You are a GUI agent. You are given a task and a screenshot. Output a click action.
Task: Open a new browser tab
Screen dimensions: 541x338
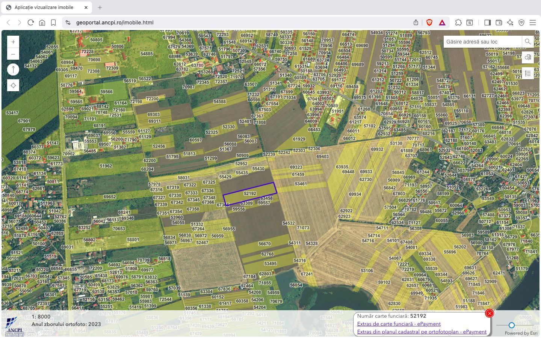(100, 8)
